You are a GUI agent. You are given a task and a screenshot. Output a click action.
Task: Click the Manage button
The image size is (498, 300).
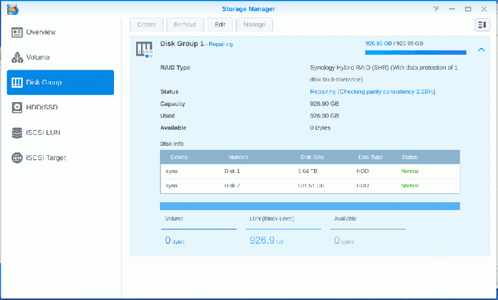(254, 25)
